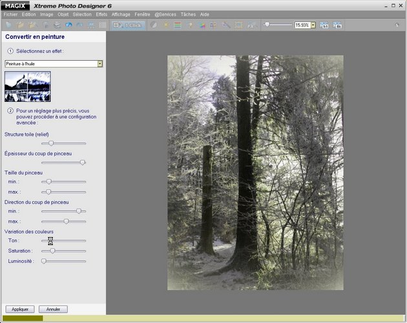Open the Fichier menu
The height and width of the screenshot is (323, 407).
click(x=10, y=14)
